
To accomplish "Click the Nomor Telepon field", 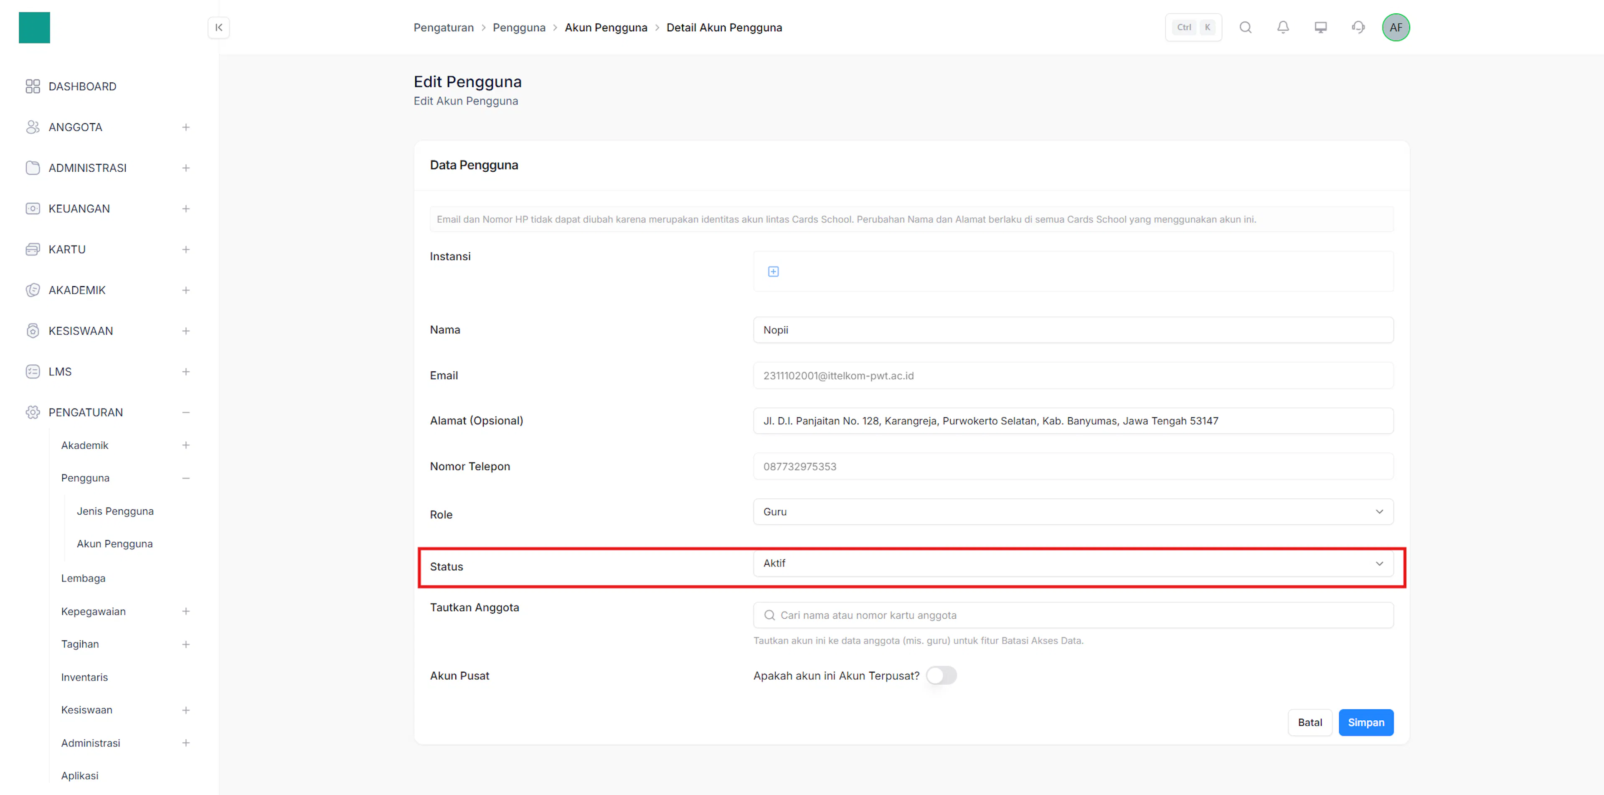I will click(x=1073, y=466).
